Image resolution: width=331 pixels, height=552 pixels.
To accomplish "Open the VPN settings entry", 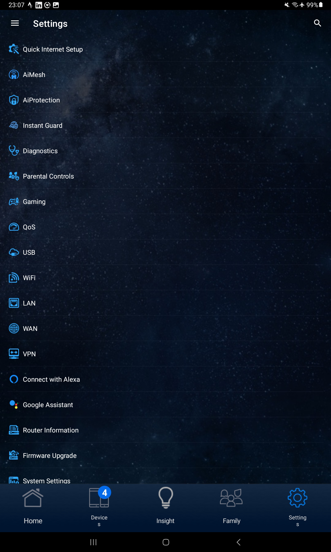I will pos(165,354).
